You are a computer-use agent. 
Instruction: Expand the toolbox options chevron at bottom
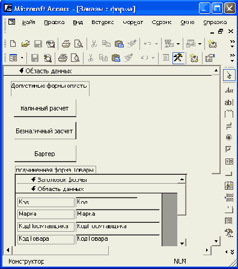(233, 252)
